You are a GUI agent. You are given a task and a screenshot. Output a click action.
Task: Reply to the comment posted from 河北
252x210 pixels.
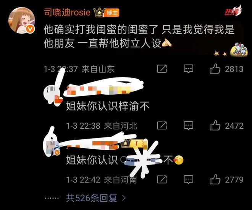pos(189,126)
